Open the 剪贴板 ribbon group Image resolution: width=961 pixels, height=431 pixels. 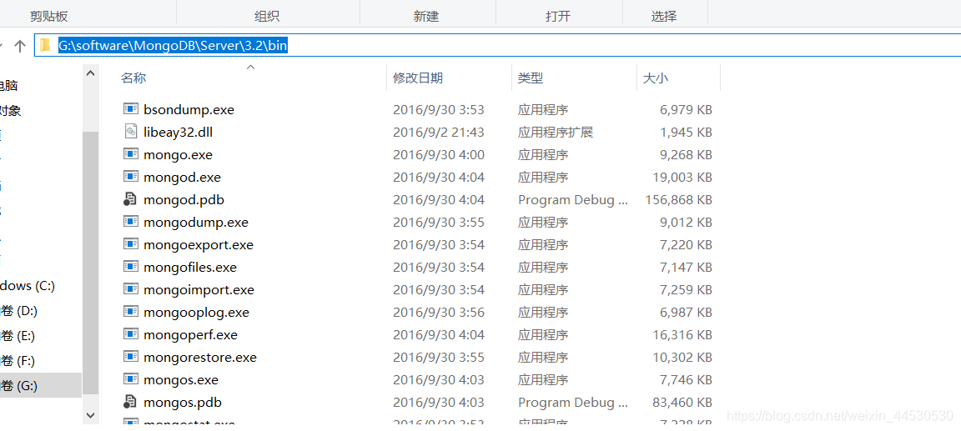[x=49, y=17]
